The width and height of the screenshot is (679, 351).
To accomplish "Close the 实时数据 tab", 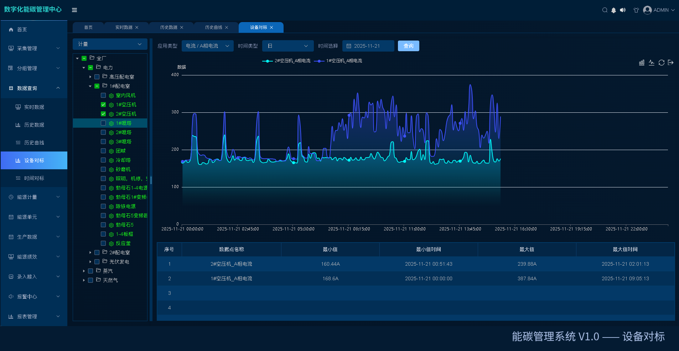I will 137,27.
